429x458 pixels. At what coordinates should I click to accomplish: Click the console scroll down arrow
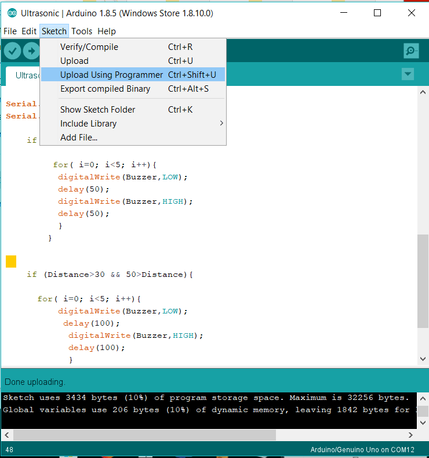click(423, 423)
